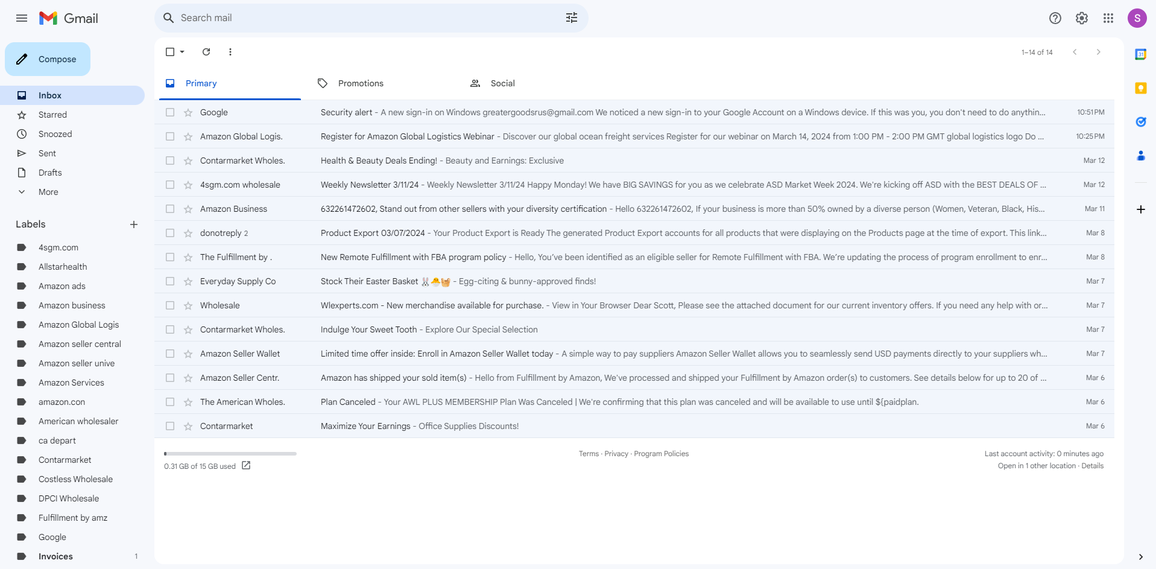1156x569 pixels.
Task: Star the donotreply Product Export email
Action: (x=188, y=233)
